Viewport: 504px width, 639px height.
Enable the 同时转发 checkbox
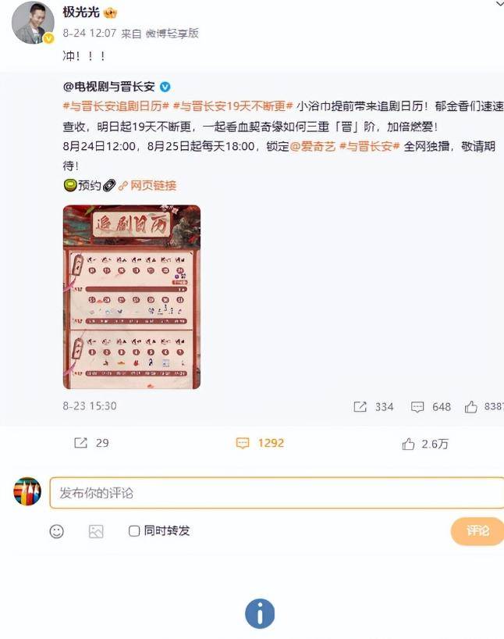coord(134,530)
